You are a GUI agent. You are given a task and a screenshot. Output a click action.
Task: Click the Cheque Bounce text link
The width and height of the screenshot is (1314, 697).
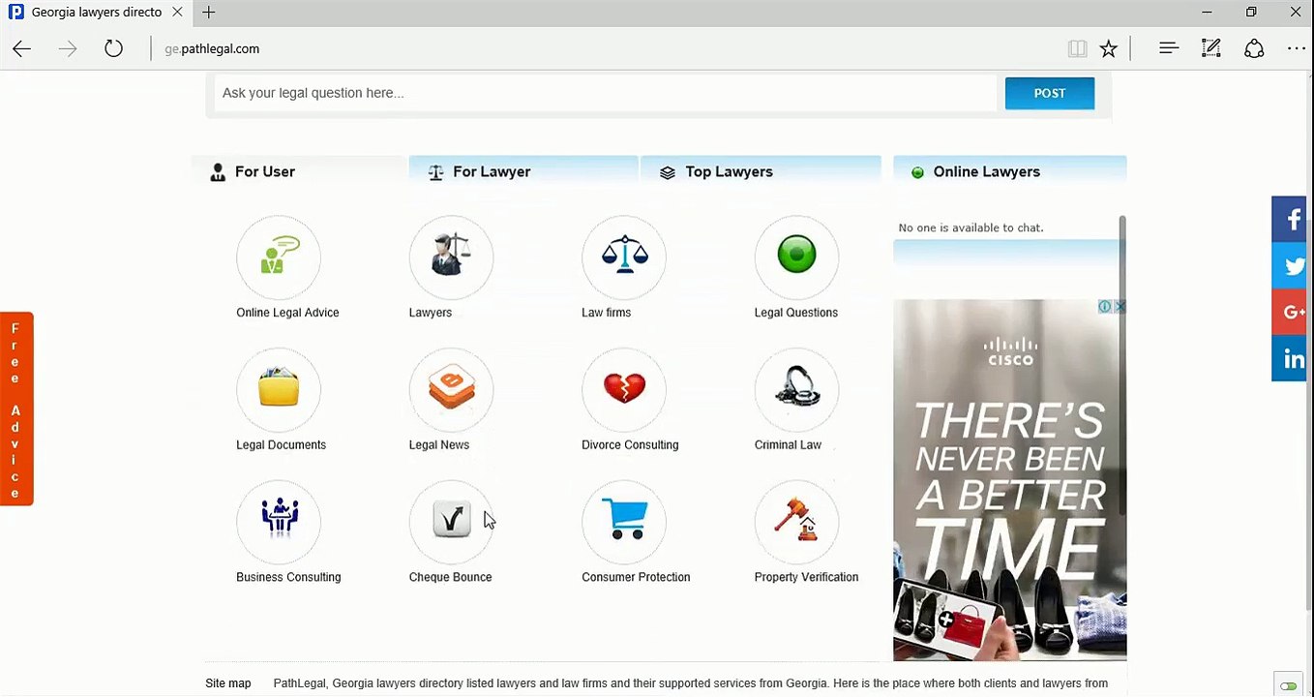coord(451,577)
